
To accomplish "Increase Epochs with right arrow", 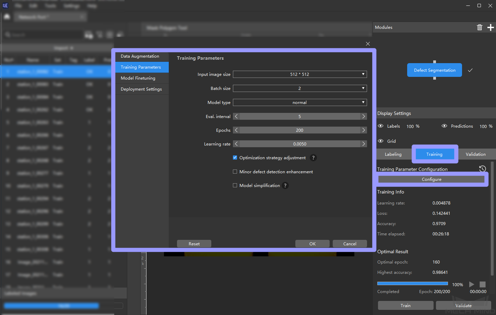I will coord(364,130).
